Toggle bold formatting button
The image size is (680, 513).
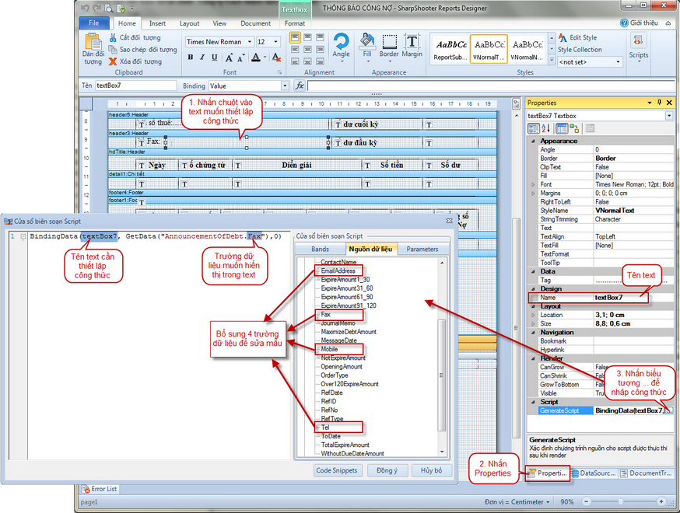pyautogui.click(x=191, y=58)
